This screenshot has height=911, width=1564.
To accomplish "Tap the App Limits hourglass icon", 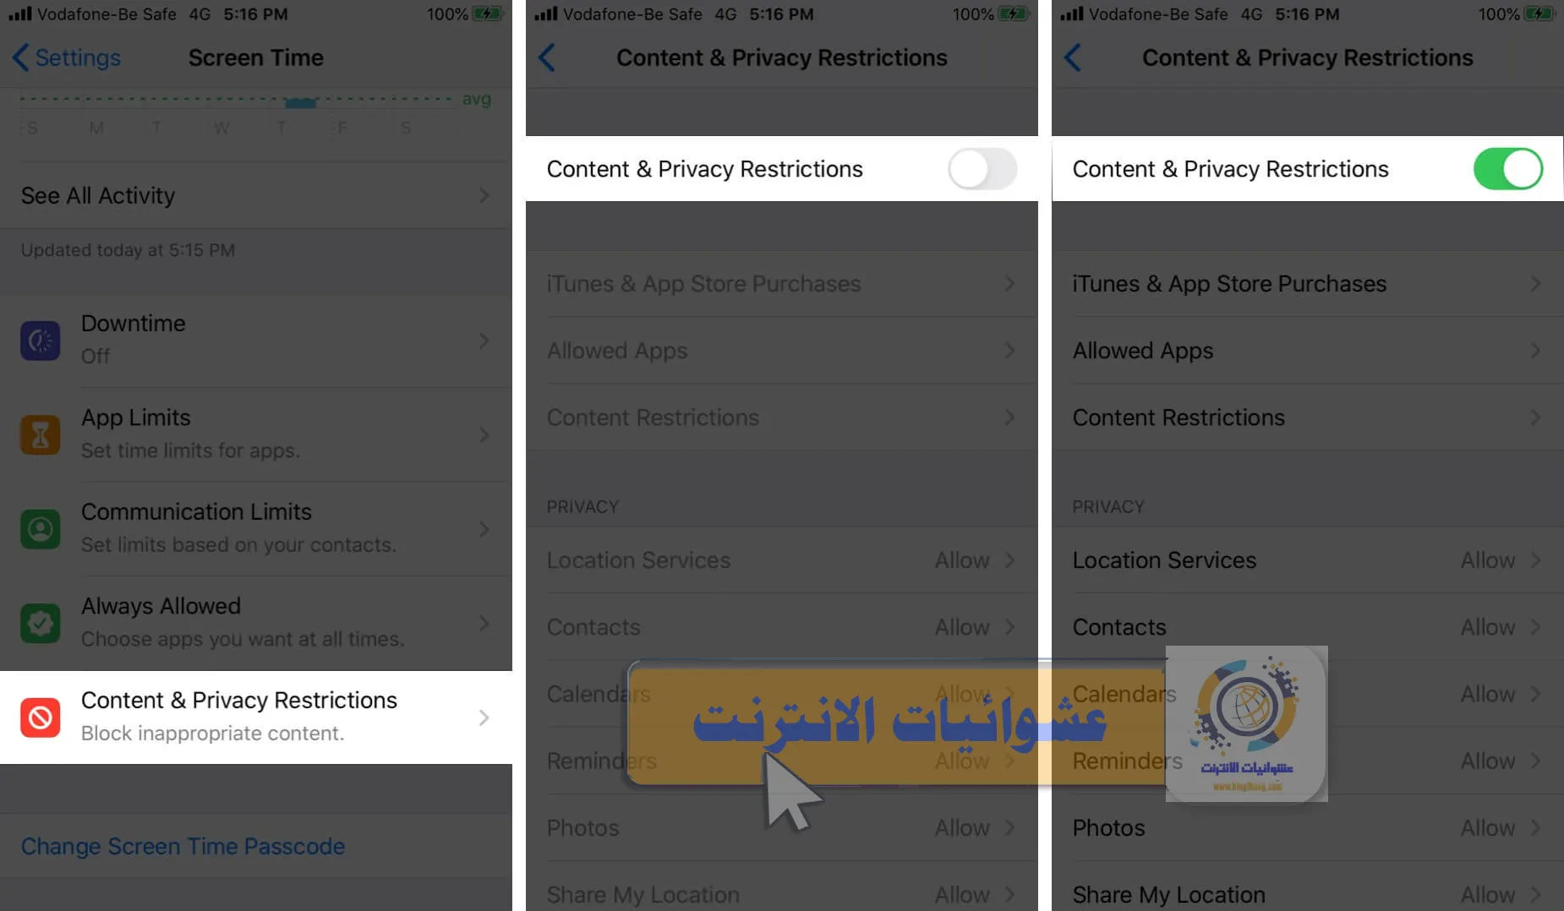I will tap(40, 435).
